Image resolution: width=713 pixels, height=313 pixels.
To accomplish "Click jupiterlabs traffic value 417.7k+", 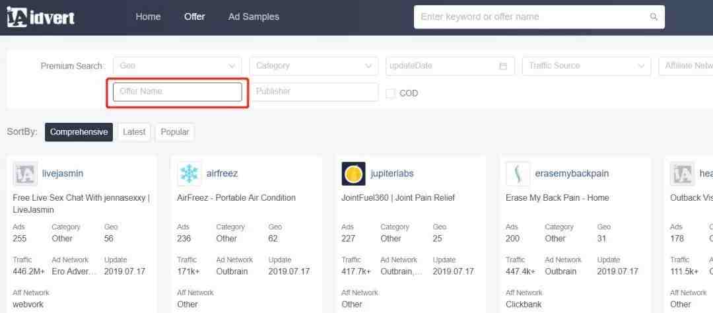I will pos(356,271).
